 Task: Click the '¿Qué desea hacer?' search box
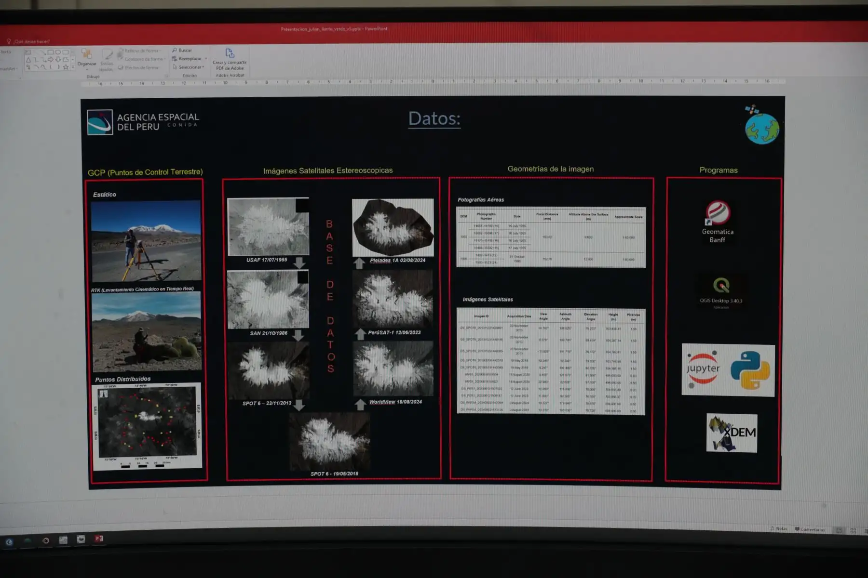29,41
